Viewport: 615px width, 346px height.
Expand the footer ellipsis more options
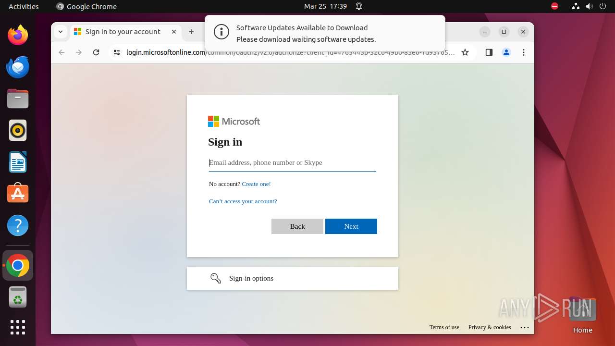pos(525,327)
